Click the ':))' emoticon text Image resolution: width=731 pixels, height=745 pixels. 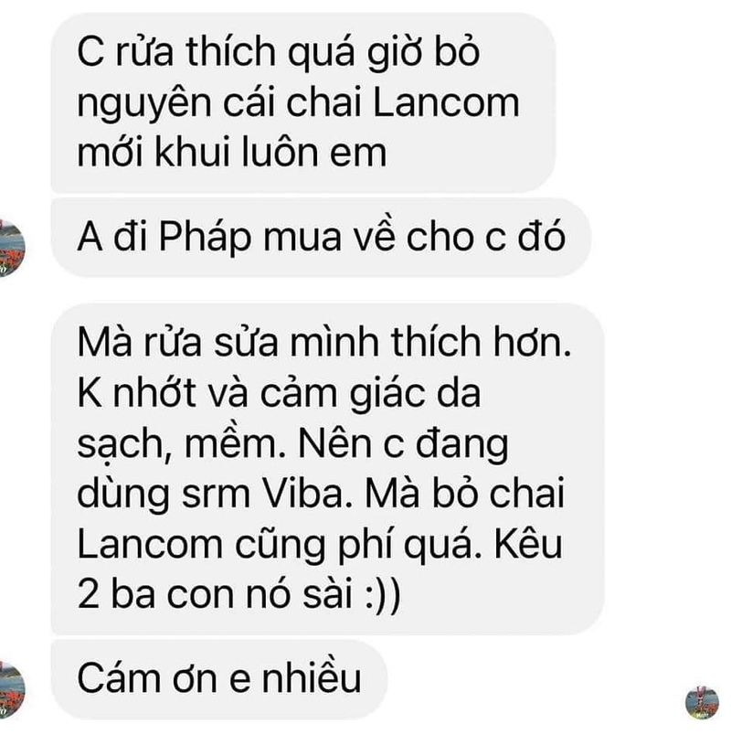[x=383, y=594]
